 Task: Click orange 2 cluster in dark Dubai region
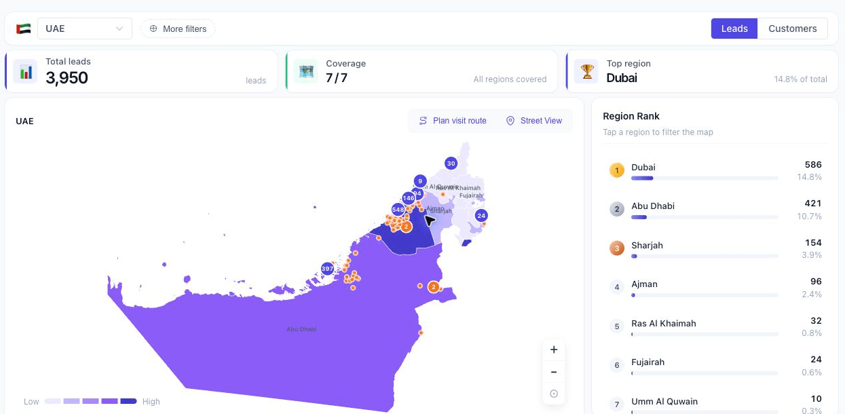(x=406, y=227)
